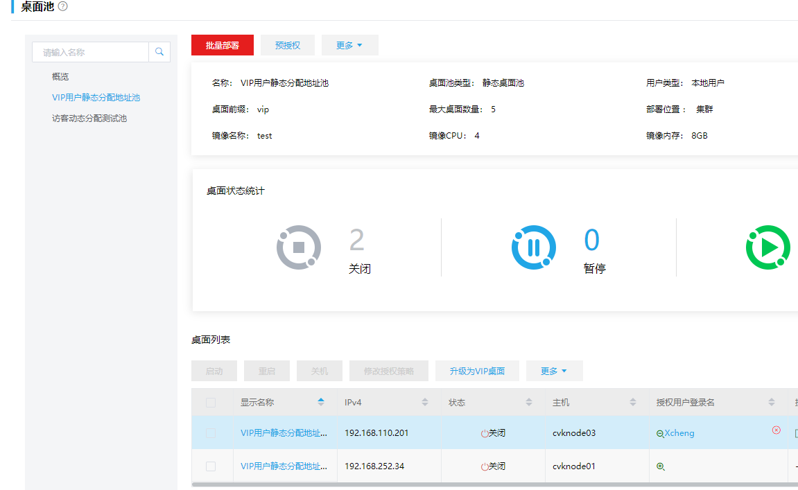Click authorize user icon in cvknode01 row
Screen dimensions: 798x490
[660, 466]
